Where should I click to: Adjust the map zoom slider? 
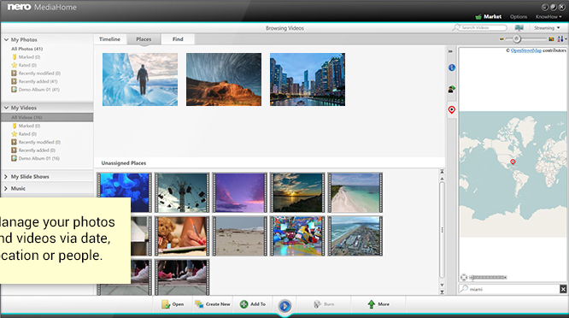click(488, 277)
